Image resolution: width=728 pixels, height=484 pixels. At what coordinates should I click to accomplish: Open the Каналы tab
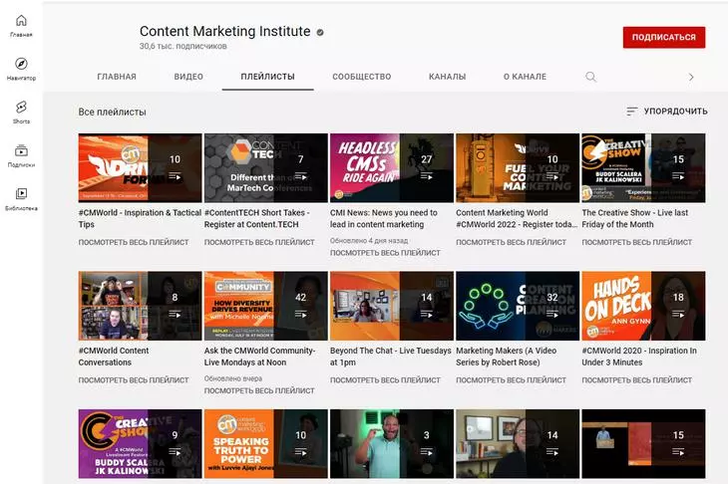[x=447, y=77]
